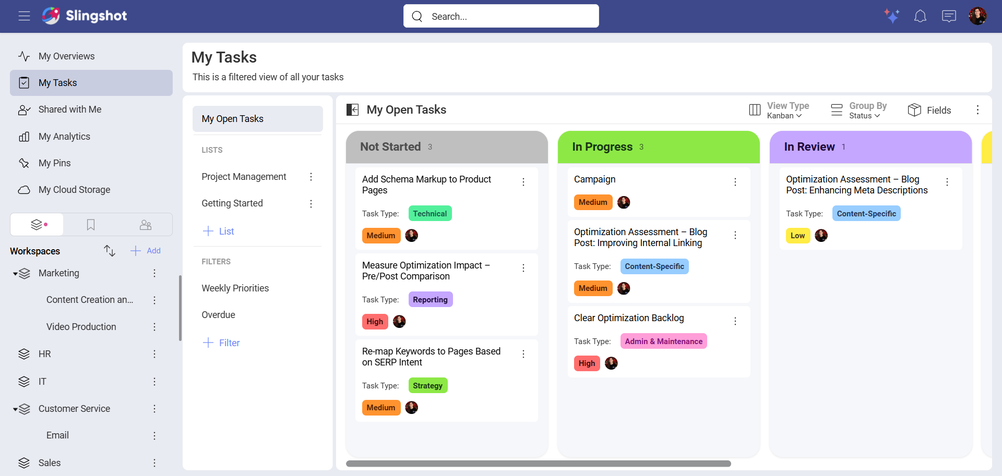Open the Campaign card options menu
1002x476 pixels.
[x=735, y=182]
